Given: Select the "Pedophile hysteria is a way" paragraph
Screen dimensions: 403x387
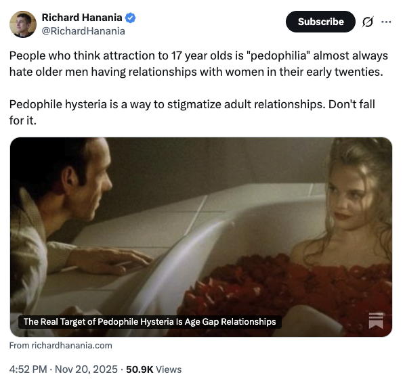Looking at the screenshot, I should (192, 112).
